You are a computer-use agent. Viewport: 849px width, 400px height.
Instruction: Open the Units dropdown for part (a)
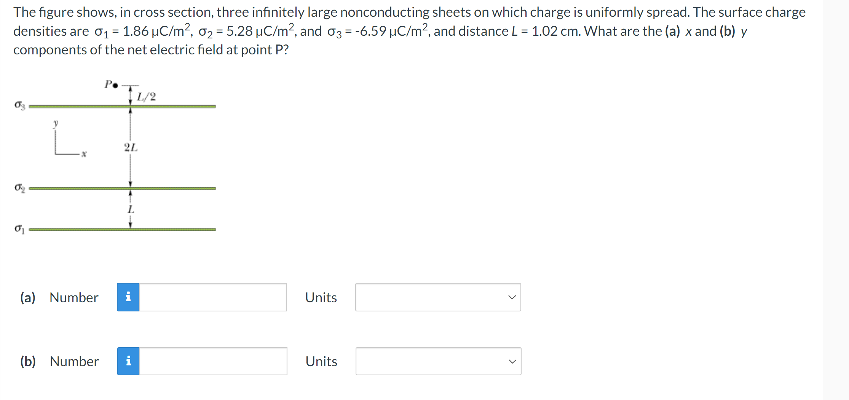(x=438, y=297)
